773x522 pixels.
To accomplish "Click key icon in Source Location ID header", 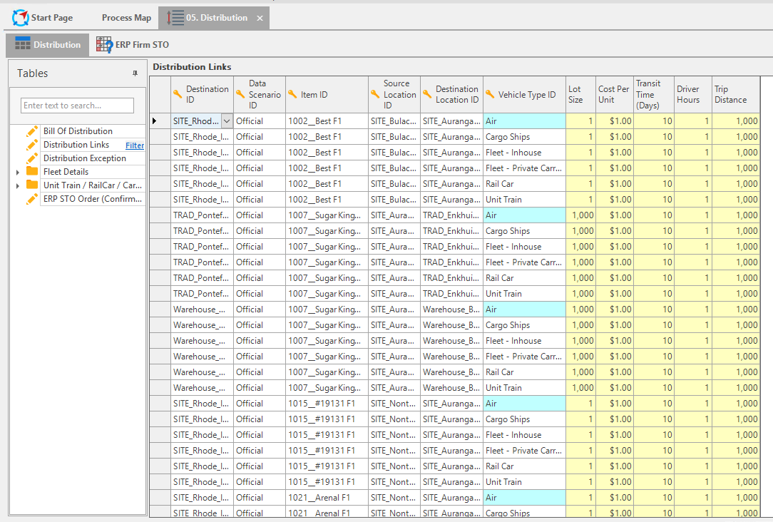I will point(375,94).
